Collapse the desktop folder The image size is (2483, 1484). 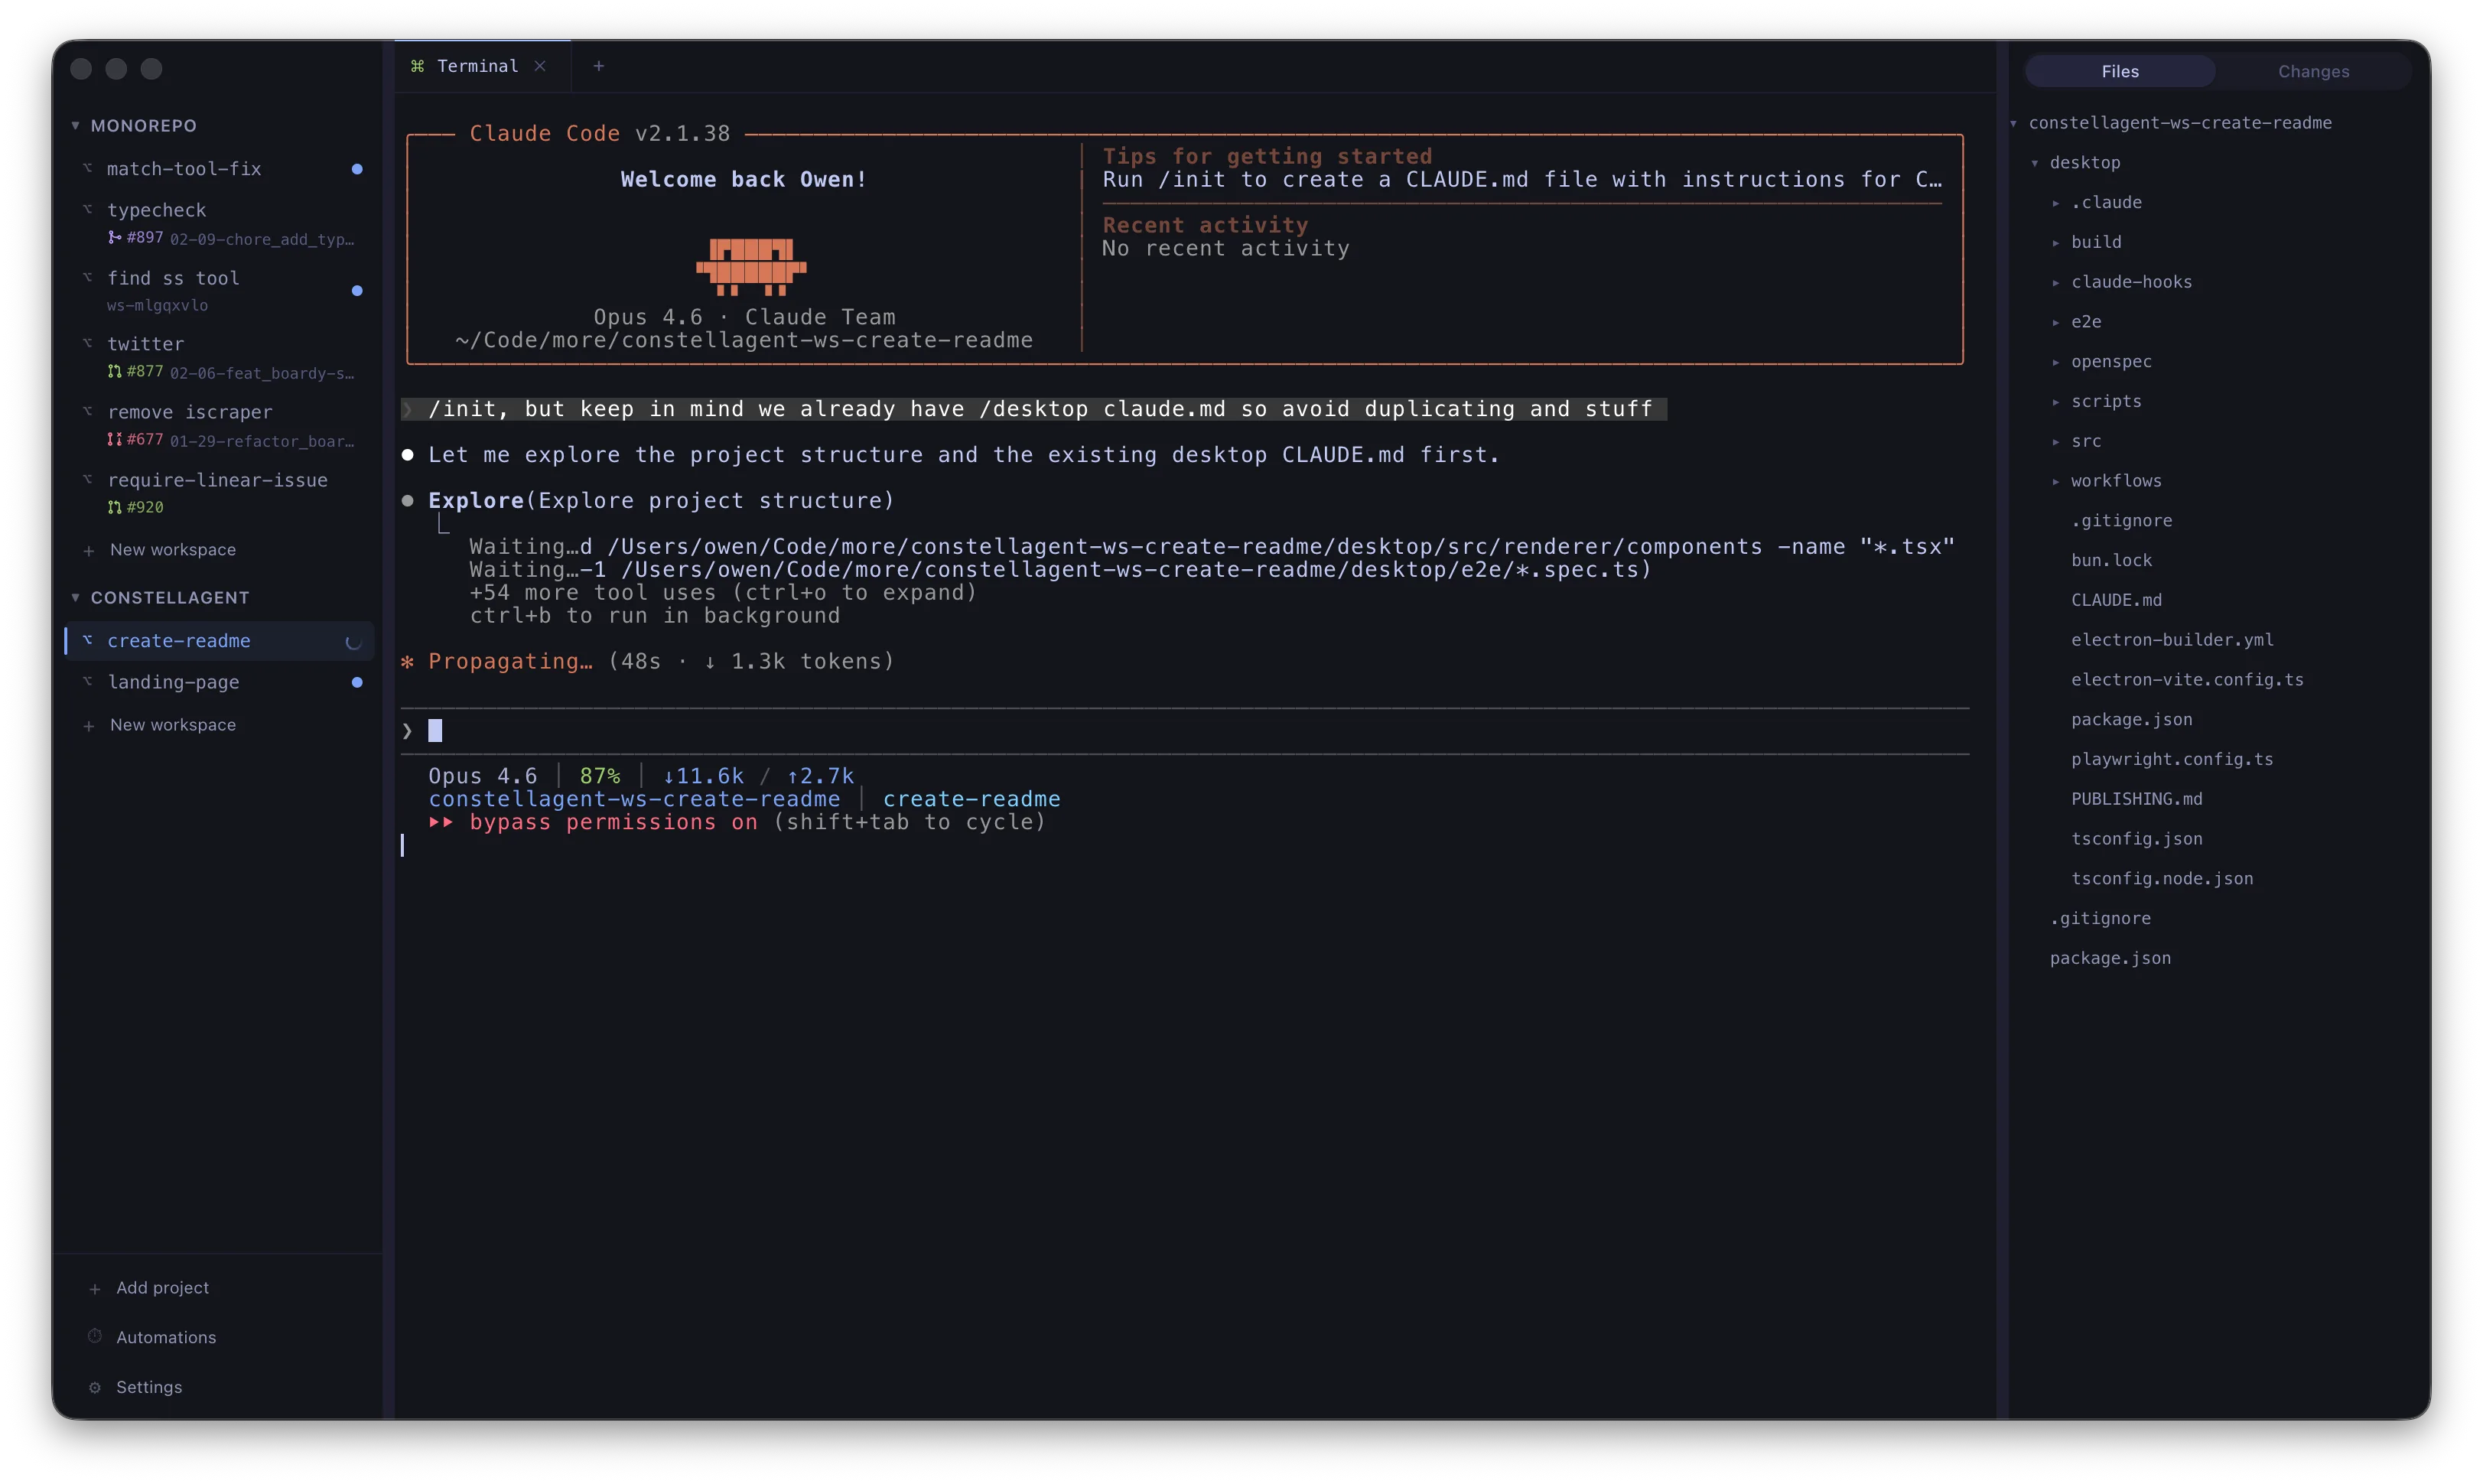pos(2034,163)
